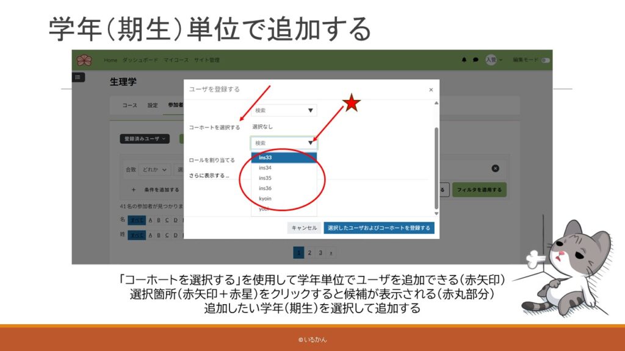The image size is (625, 351).
Task: Go to page 2 in pagination
Action: (309, 252)
